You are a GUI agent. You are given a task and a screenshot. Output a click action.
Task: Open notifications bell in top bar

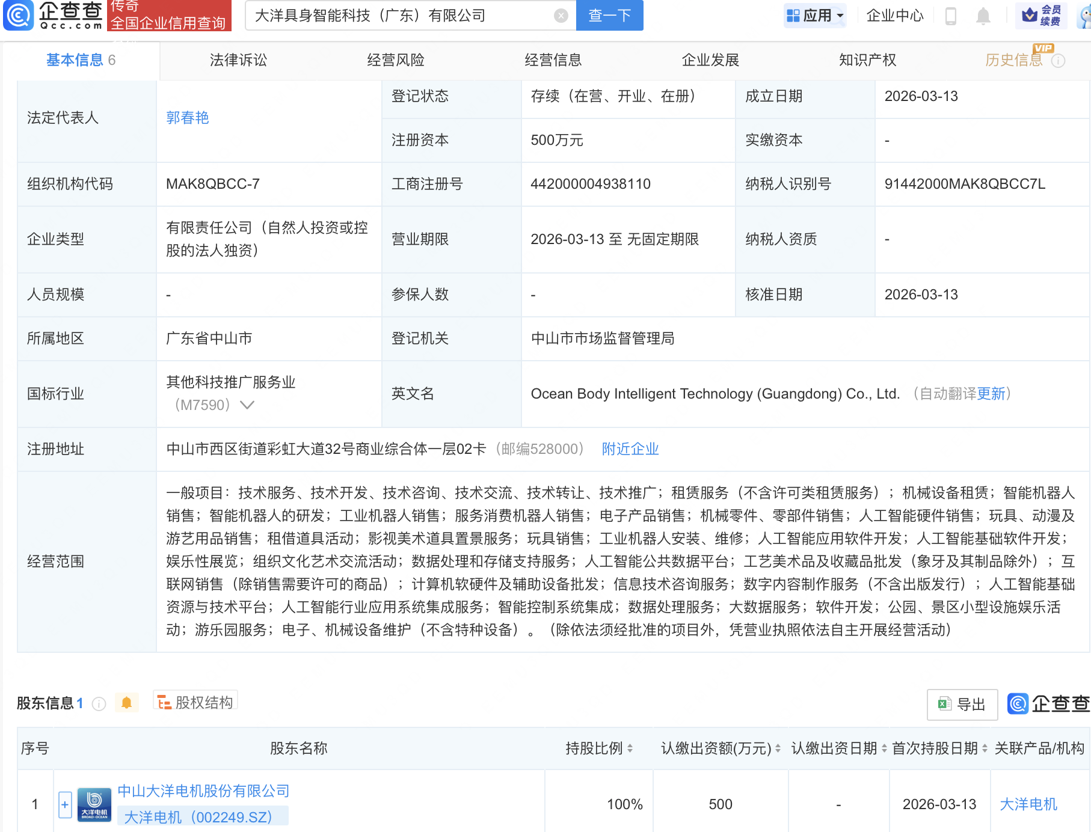pyautogui.click(x=983, y=16)
